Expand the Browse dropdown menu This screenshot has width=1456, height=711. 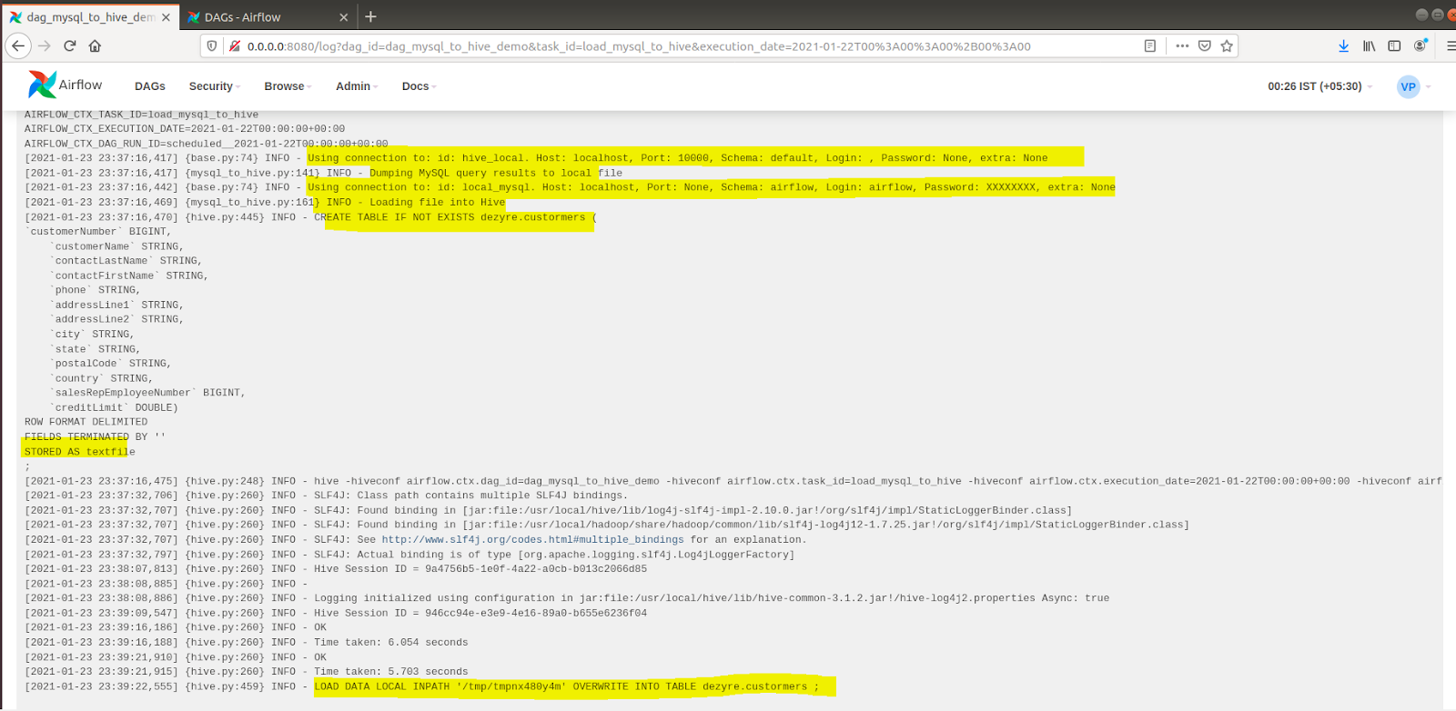tap(288, 86)
